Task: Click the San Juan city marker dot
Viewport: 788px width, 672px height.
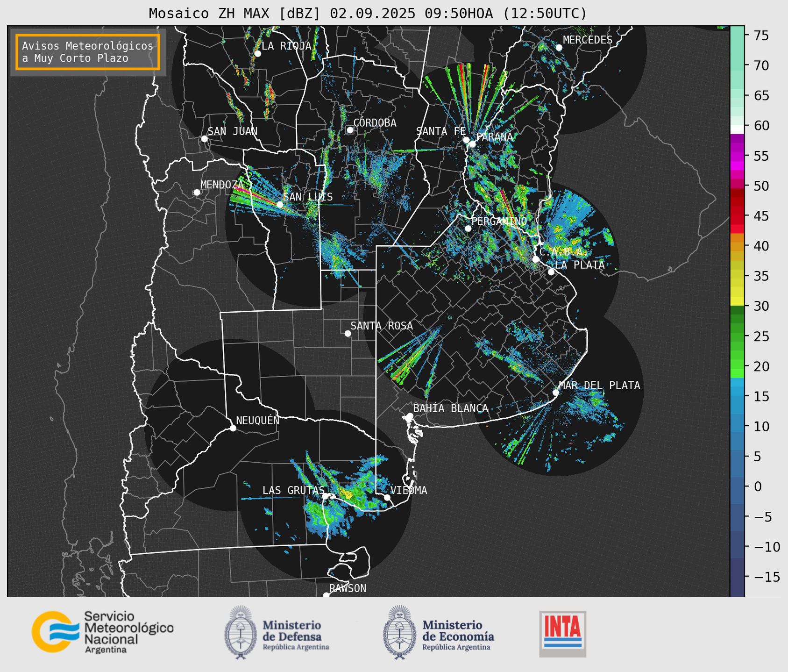Action: point(204,139)
